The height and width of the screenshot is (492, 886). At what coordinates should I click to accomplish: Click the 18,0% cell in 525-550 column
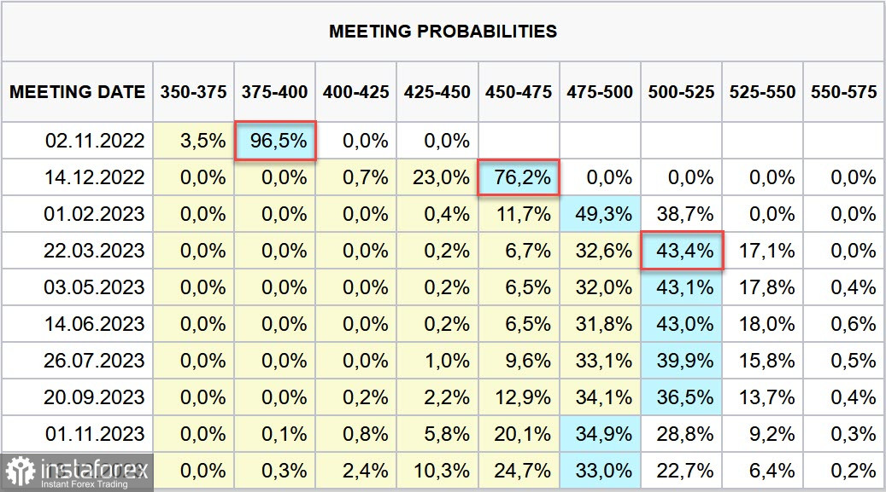[x=763, y=323]
